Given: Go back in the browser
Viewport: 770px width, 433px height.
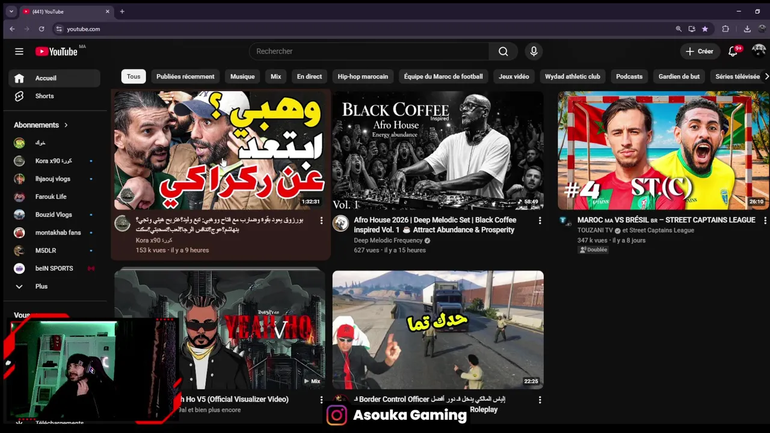Looking at the screenshot, I should pos(12,29).
